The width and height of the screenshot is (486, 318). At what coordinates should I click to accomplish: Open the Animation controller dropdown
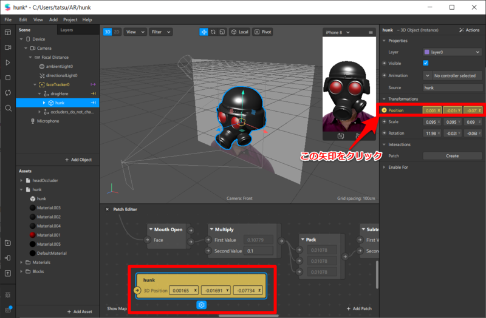[428, 75]
